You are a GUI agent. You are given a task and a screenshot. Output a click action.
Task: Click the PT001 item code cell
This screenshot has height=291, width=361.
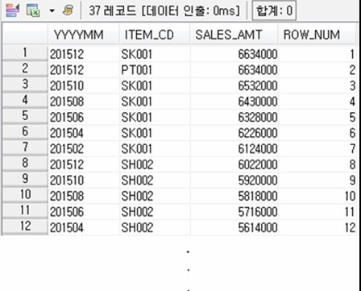(x=155, y=70)
